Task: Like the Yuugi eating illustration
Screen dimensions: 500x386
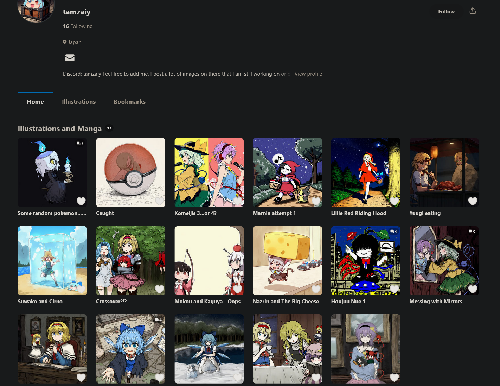Action: click(473, 201)
